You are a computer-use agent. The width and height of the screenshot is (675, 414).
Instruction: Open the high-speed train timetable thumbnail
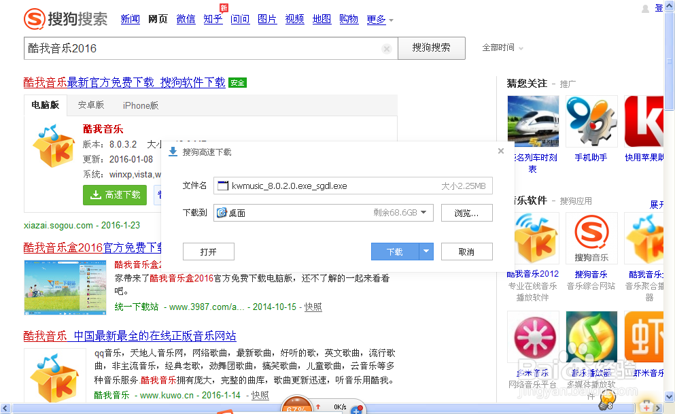coord(533,122)
